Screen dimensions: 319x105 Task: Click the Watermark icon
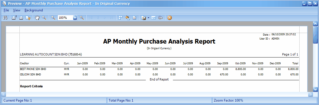point(134,18)
